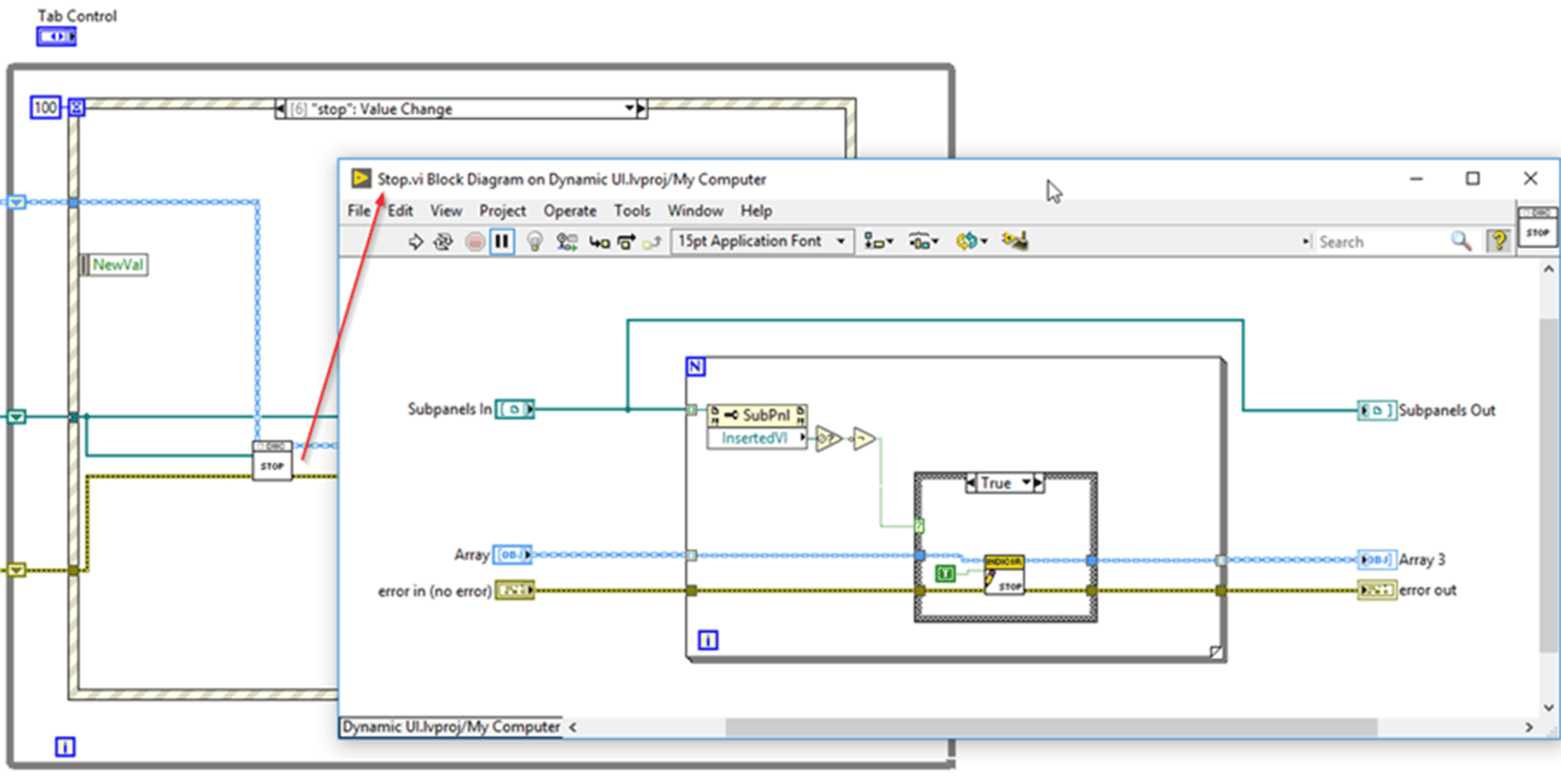Image resolution: width=1561 pixels, height=780 pixels.
Task: Click the Search input field
Action: (x=1381, y=242)
